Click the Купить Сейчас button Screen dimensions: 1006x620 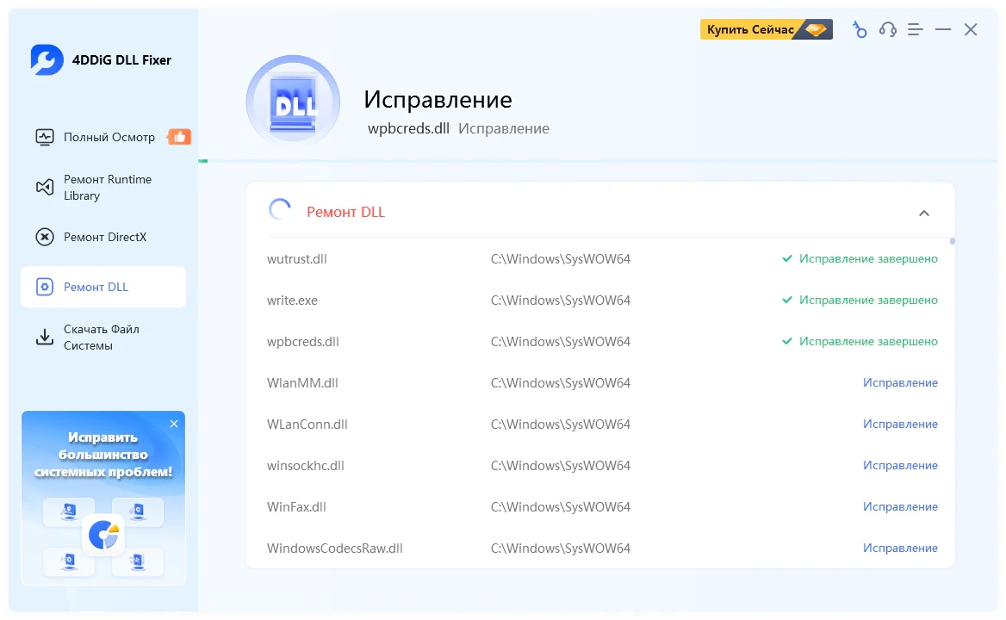pyautogui.click(x=766, y=29)
